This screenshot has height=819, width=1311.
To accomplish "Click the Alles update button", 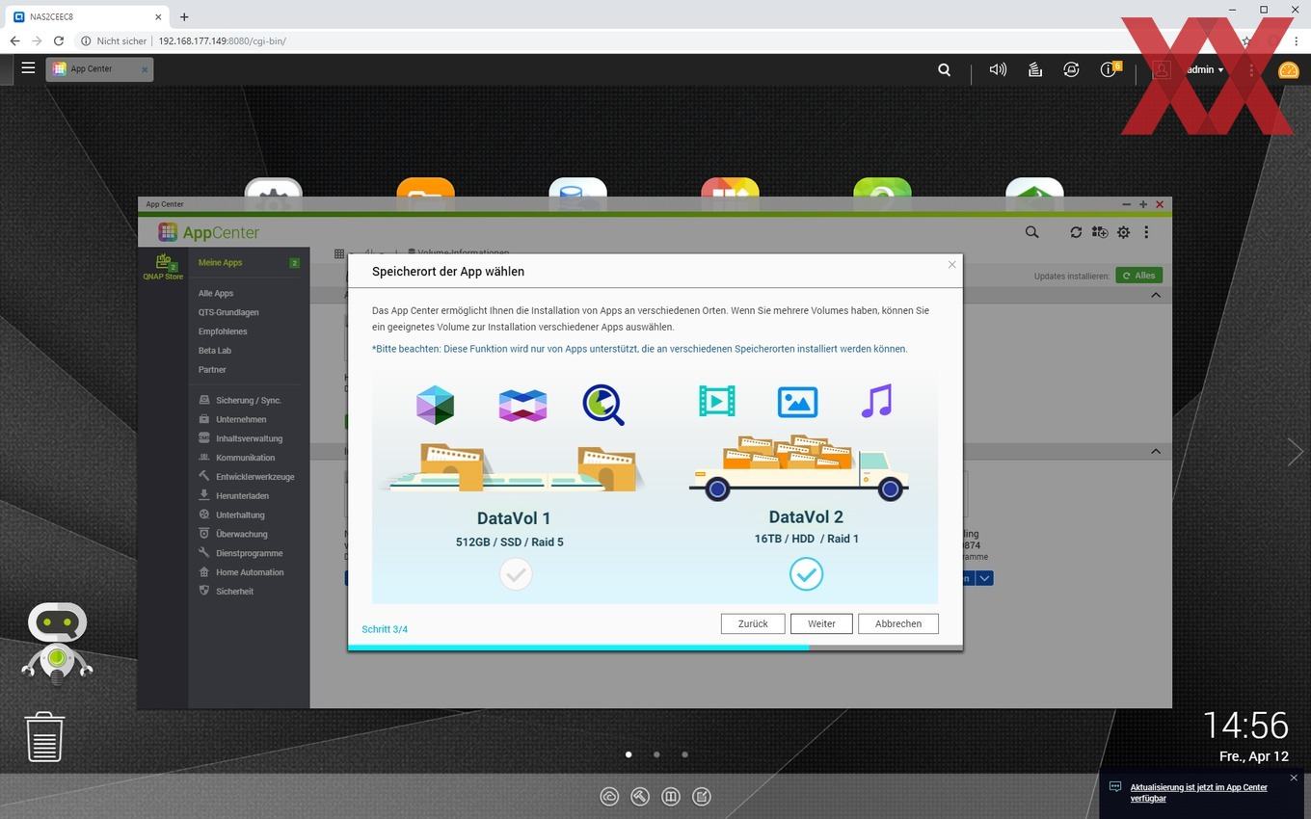I will [1138, 276].
